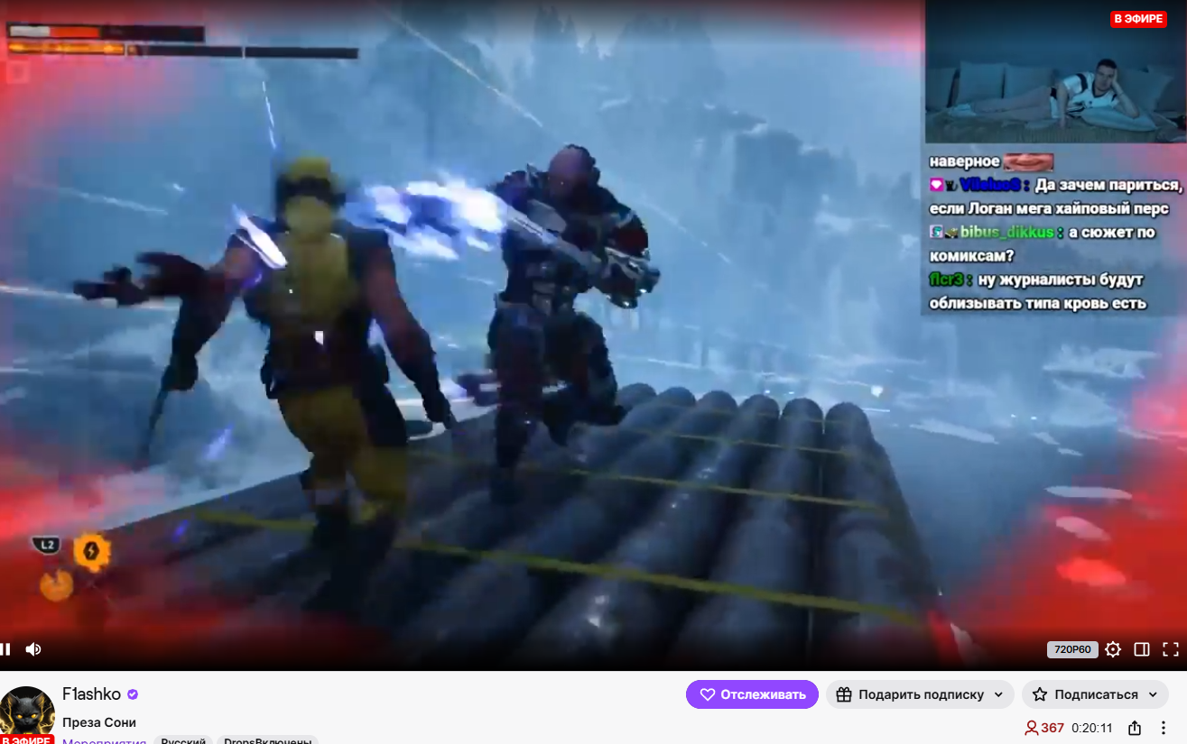Image resolution: width=1187 pixels, height=744 pixels.
Task: Select the DropsВключены tag
Action: pyautogui.click(x=267, y=741)
